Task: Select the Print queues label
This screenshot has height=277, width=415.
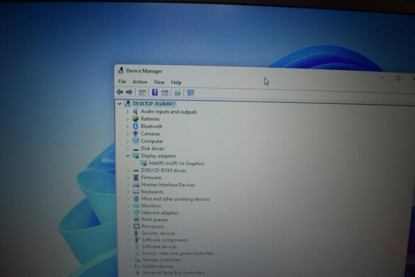Action: click(x=154, y=220)
